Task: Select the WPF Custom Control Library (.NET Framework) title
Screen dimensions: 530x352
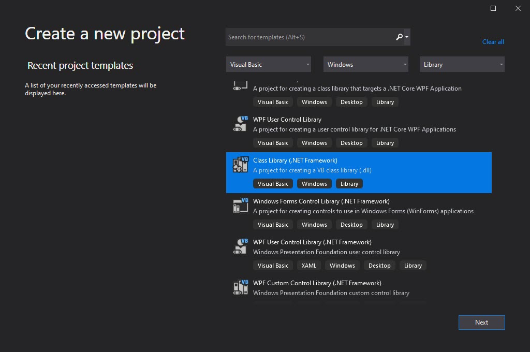Action: tap(317, 283)
